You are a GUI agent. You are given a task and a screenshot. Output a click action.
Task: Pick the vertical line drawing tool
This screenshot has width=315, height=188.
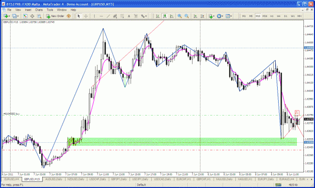click(94, 16)
